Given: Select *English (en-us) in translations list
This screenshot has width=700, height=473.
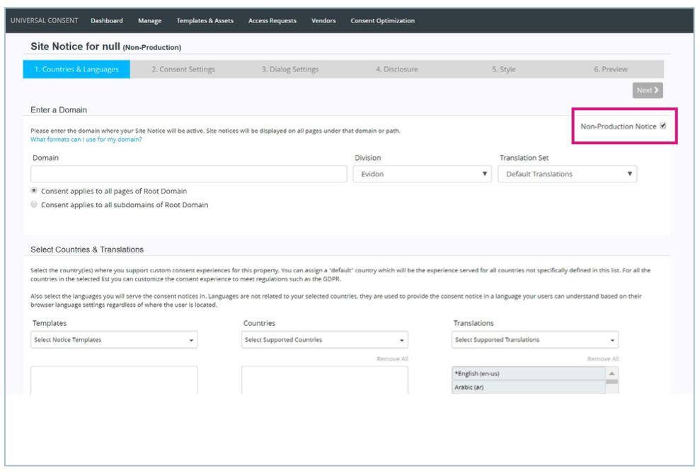Looking at the screenshot, I should coord(529,373).
